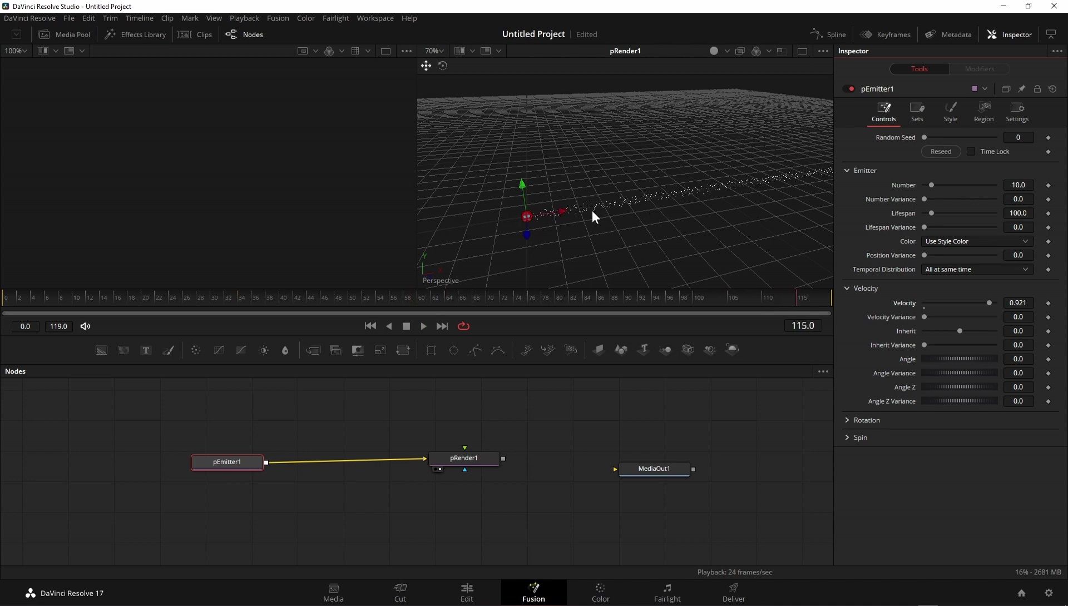Adjust the Lifespan slider

[x=960, y=213]
